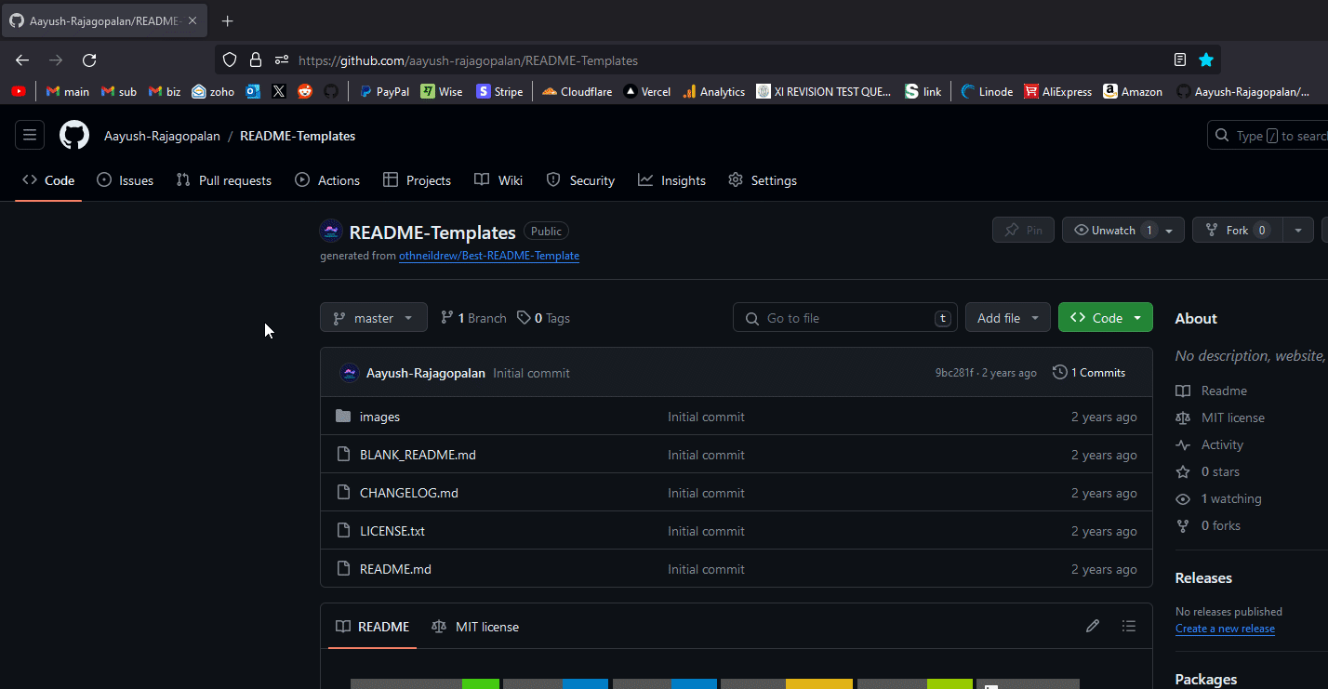Open the Security tab
This screenshot has width=1328, height=689.
pos(580,180)
